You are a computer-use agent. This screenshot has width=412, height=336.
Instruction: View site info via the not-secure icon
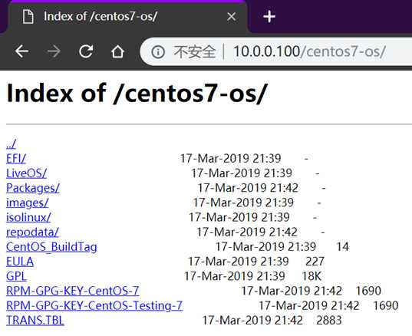158,51
